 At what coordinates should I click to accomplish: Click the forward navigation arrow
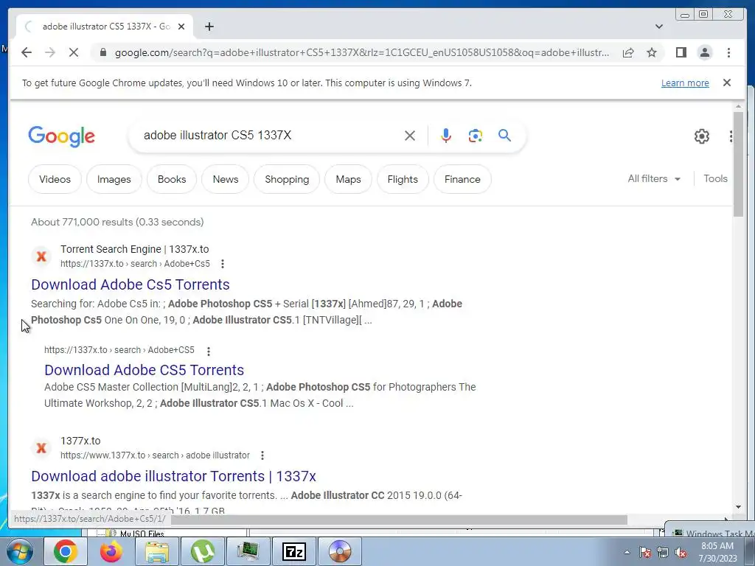pyautogui.click(x=50, y=52)
